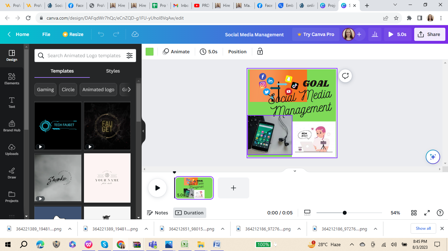
Task: Click the page view layout icon
Action: (307, 213)
